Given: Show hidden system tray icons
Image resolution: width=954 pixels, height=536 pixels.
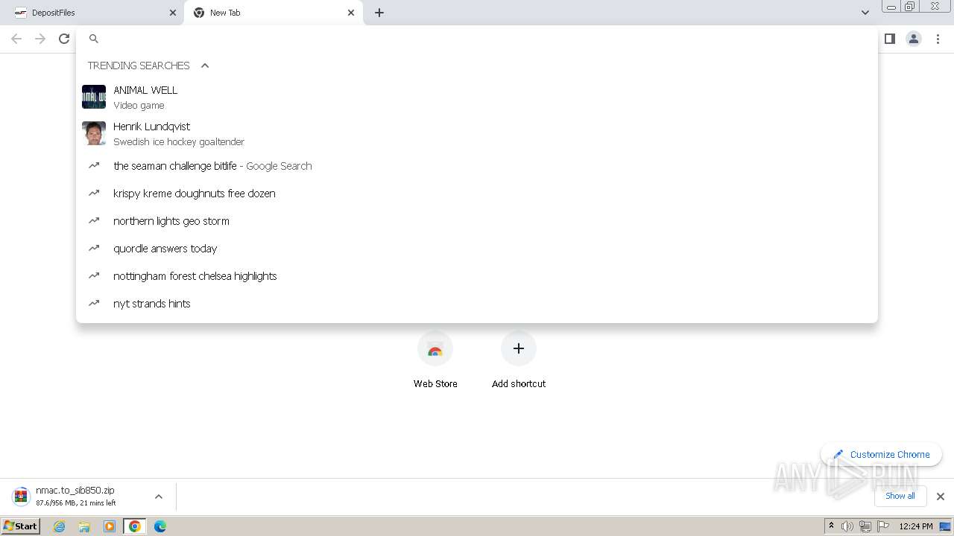Looking at the screenshot, I should [832, 526].
